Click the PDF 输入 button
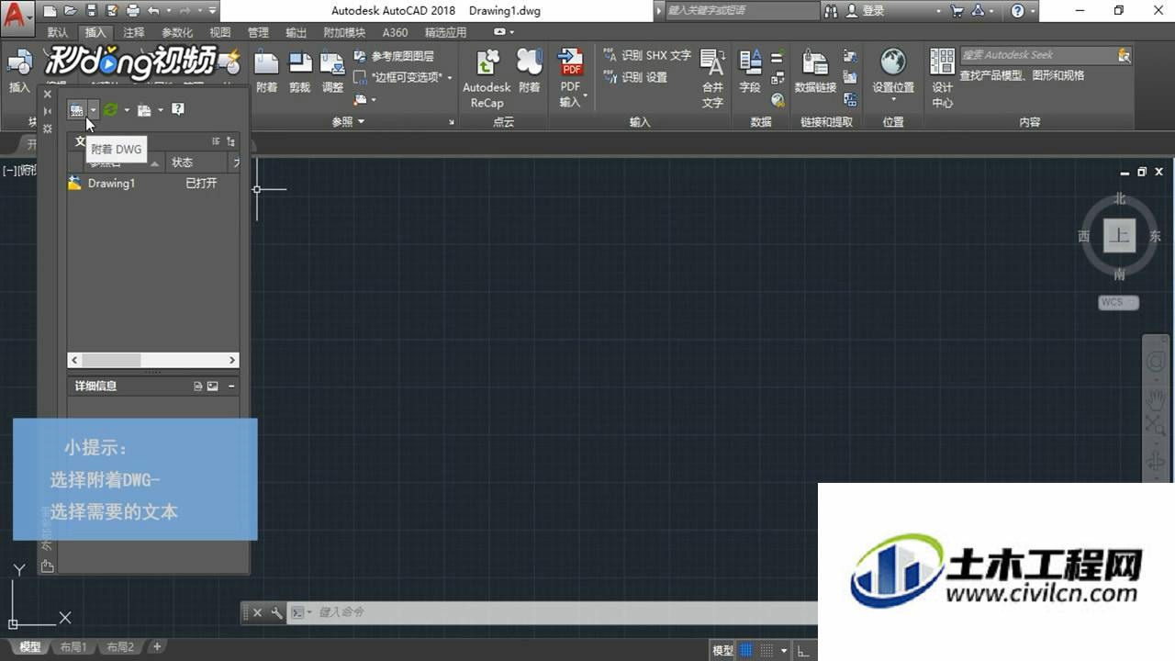 (571, 79)
